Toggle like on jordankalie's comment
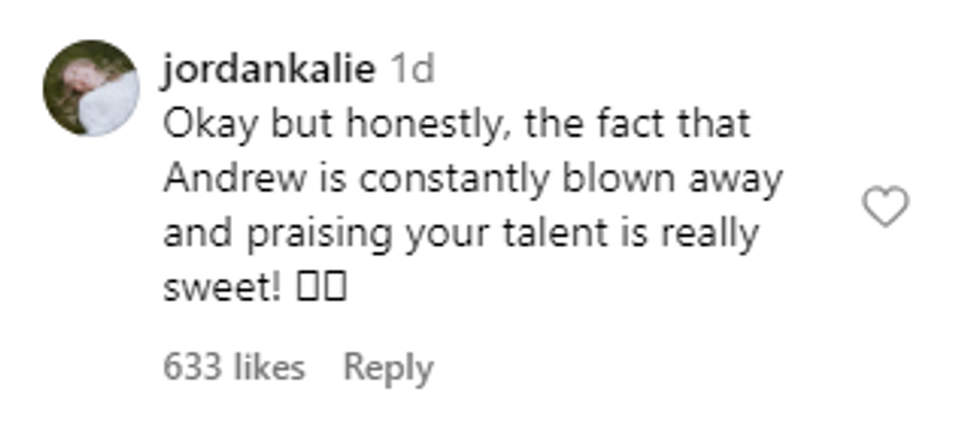 [886, 208]
